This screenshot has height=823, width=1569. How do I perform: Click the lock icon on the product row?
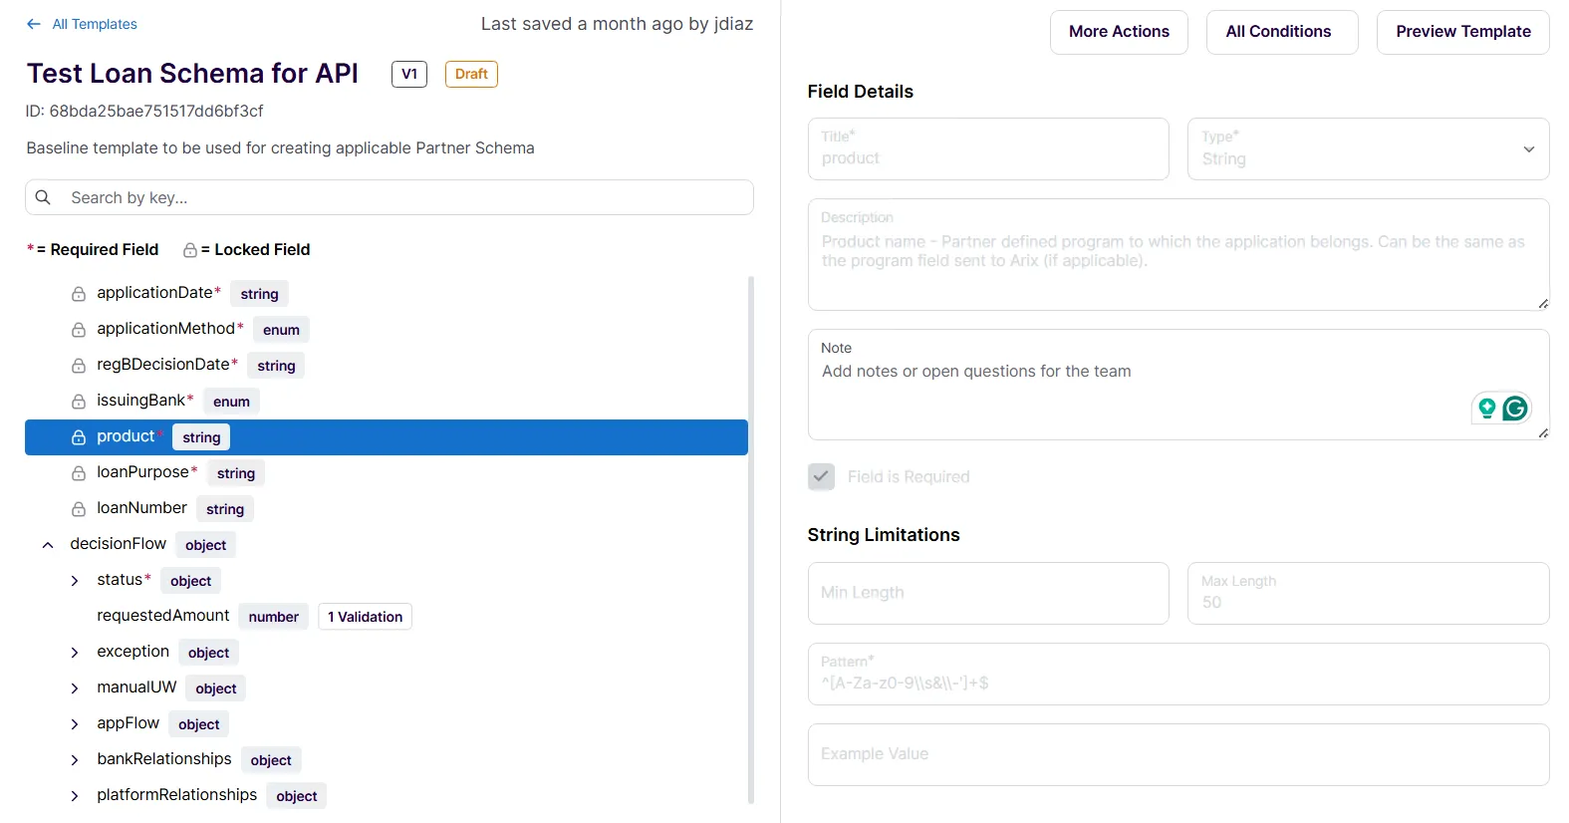click(79, 437)
